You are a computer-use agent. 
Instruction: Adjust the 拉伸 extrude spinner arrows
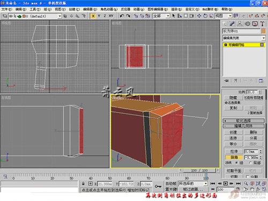(x=260, y=151)
